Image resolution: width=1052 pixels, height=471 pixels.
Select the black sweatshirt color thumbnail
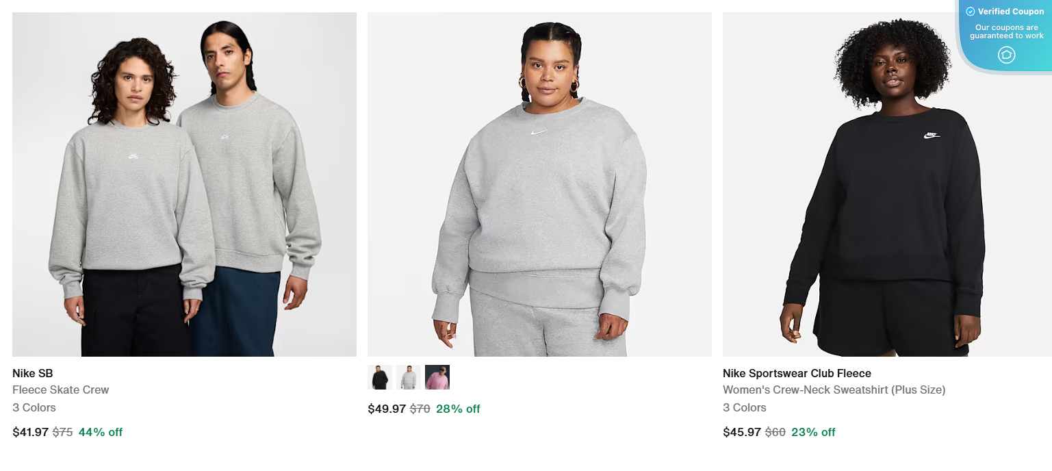coord(379,377)
